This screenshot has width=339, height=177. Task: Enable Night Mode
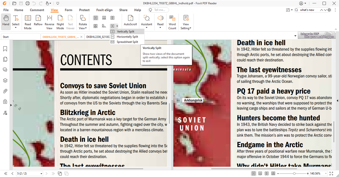60,21
